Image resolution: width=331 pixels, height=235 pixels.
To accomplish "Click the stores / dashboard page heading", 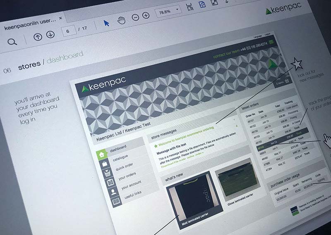I will (x=50, y=60).
